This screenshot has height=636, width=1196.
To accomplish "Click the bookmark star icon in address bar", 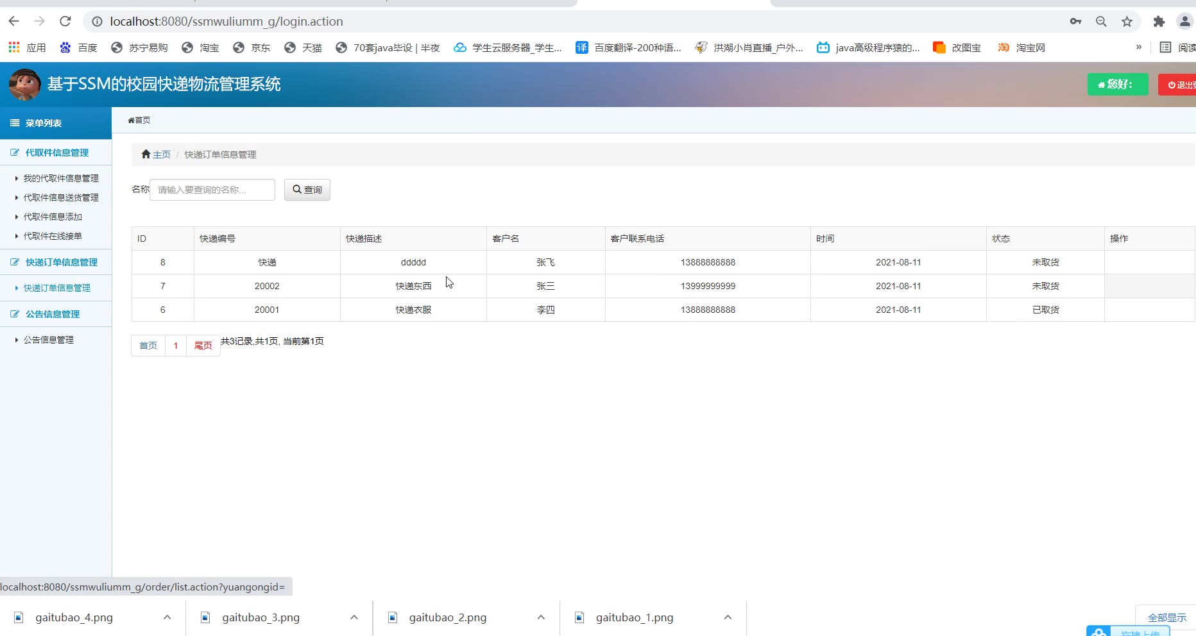I will [x=1127, y=21].
